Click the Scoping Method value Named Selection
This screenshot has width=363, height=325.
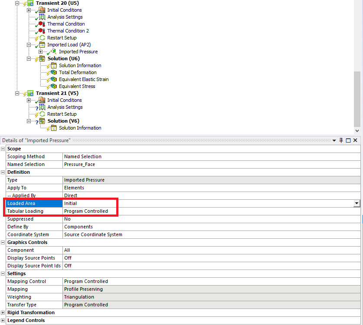211,156
